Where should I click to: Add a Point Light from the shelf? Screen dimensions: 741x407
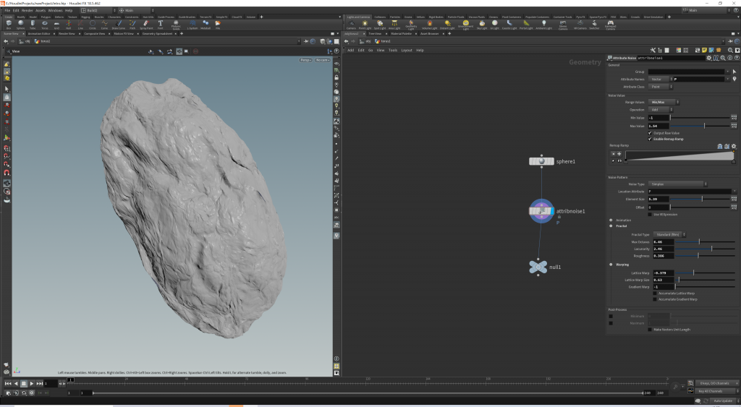(x=365, y=24)
